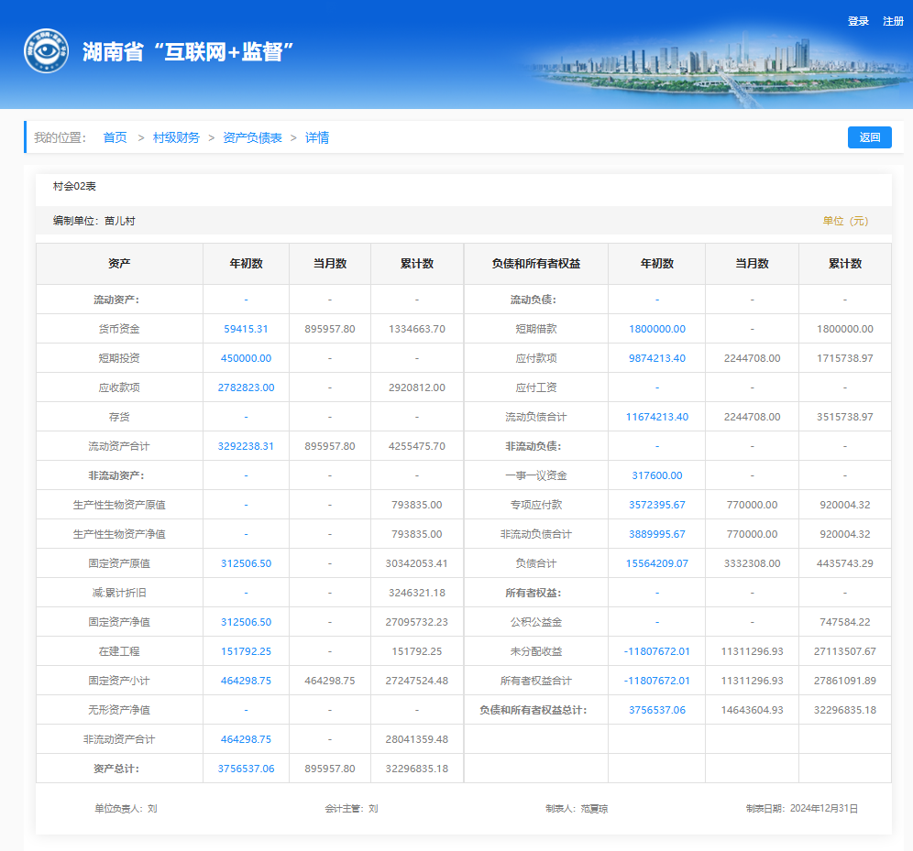The image size is (913, 851).
Task: Select 固定资产原值 累计数 30342053.41
Action: (x=417, y=563)
